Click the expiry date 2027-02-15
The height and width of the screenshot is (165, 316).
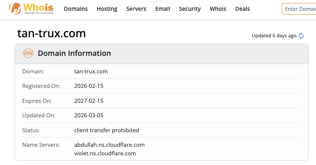89,101
